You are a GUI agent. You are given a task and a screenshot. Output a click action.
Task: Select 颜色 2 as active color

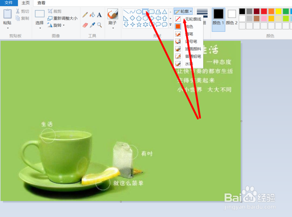tap(232, 17)
